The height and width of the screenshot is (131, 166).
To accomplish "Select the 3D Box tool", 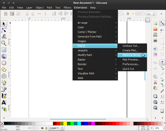I will tap(4, 56).
